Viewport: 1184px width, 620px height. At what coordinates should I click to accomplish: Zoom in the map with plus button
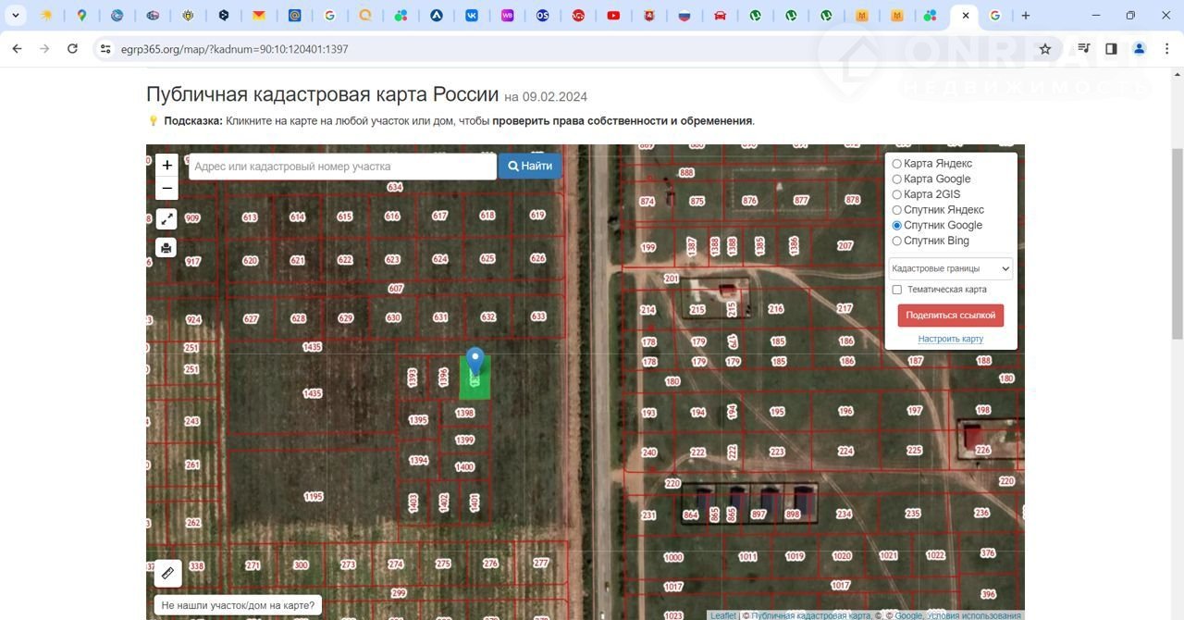pyautogui.click(x=166, y=166)
